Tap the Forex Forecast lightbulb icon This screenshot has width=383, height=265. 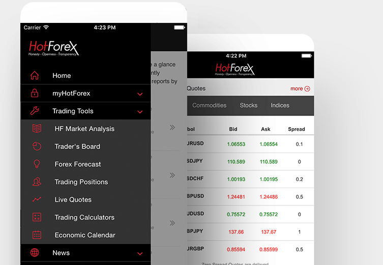(37, 164)
